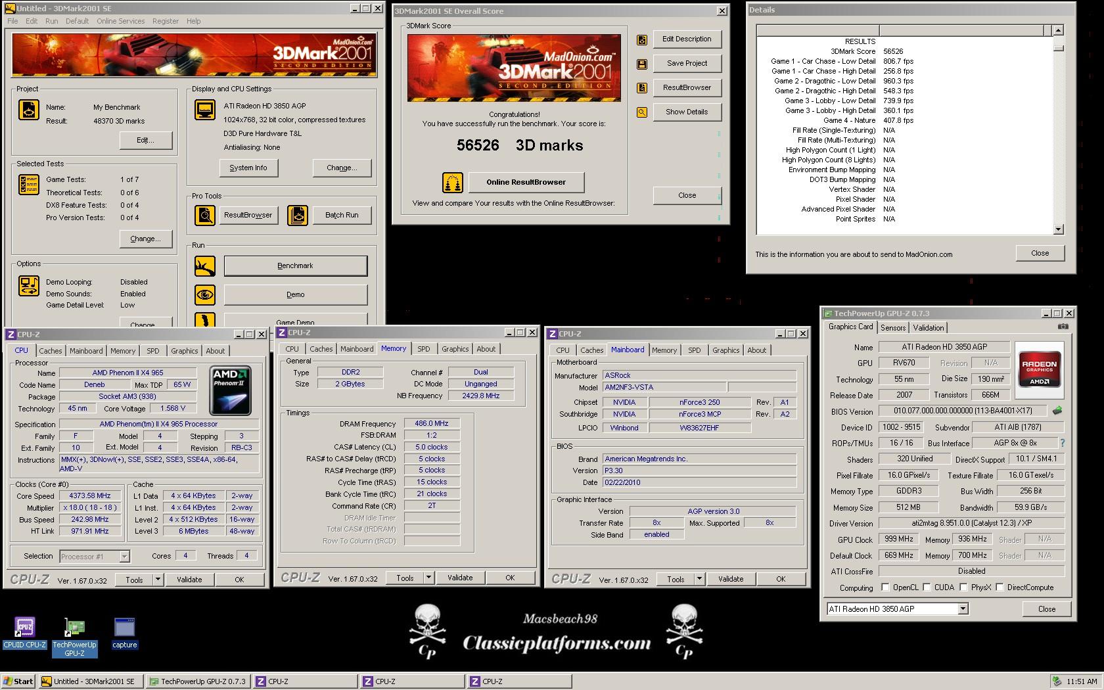Click the GPU Name field in GPU-Z
This screenshot has width=1104, height=690.
point(944,347)
